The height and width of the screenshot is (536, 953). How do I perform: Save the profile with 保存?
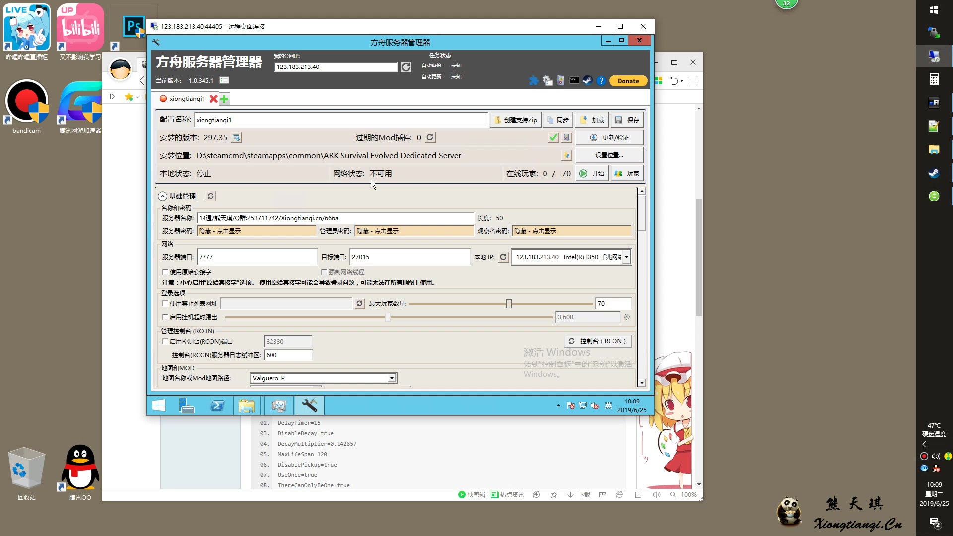pyautogui.click(x=627, y=120)
